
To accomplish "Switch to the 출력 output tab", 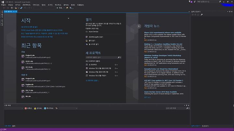I will [14, 126].
